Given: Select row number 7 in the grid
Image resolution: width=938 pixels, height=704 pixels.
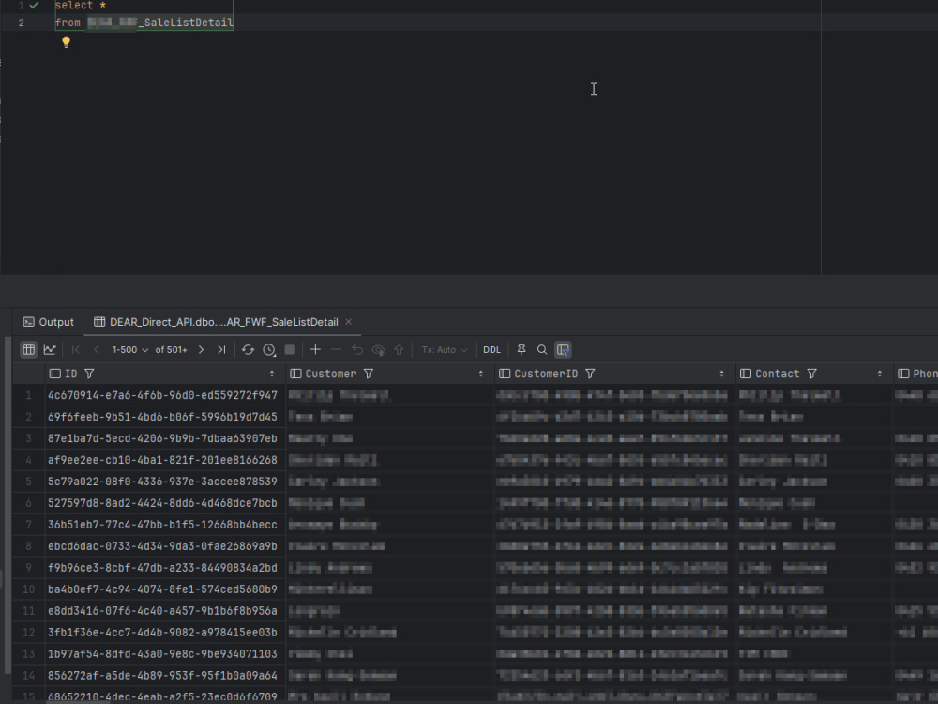Looking at the screenshot, I should tap(28, 525).
